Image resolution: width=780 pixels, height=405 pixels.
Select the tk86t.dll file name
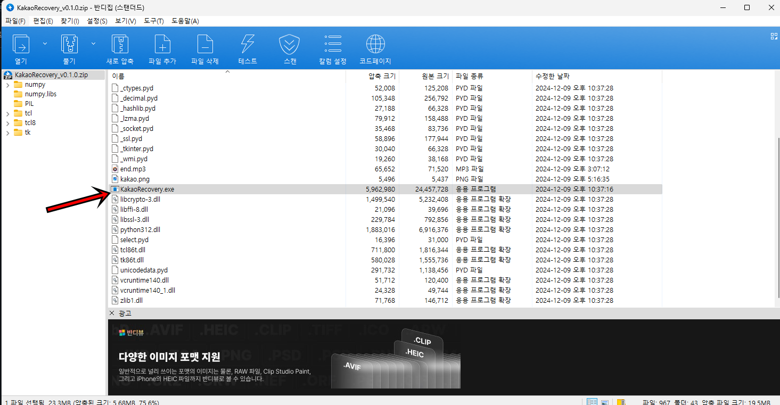click(x=132, y=260)
